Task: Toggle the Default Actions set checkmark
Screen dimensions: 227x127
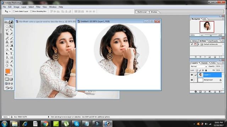Action: [x=192, y=44]
